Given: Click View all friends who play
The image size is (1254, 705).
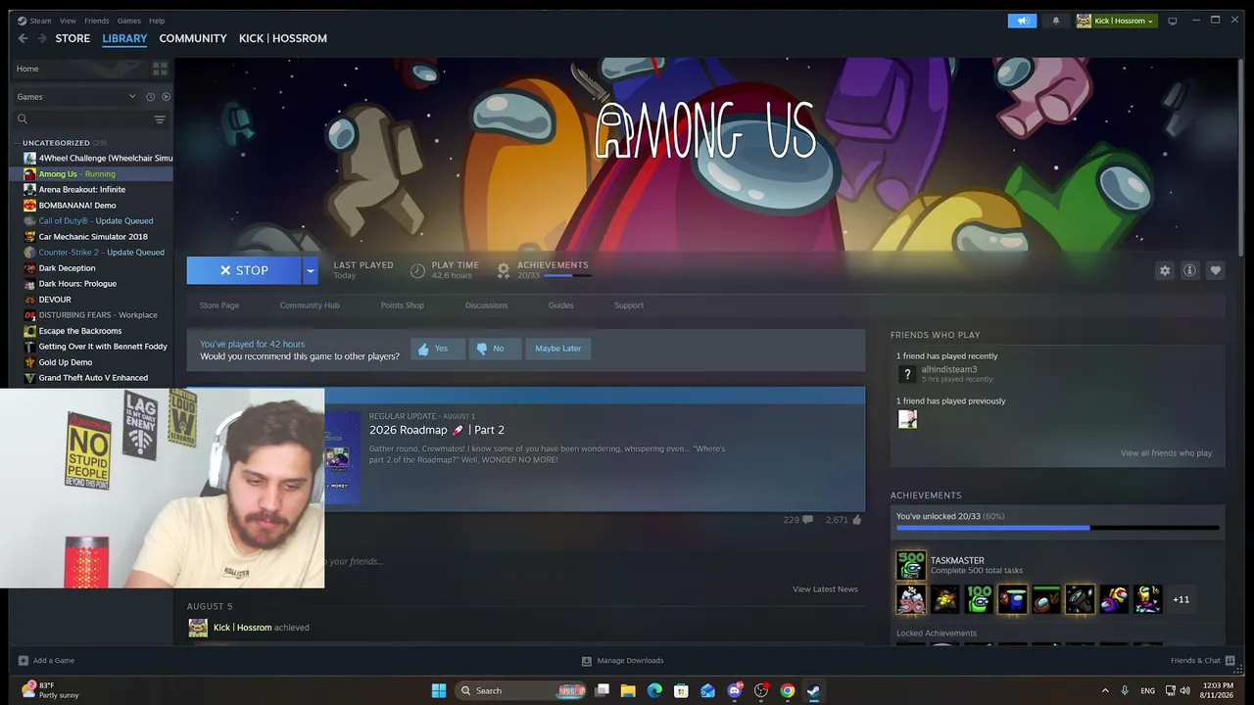Looking at the screenshot, I should 1166,453.
